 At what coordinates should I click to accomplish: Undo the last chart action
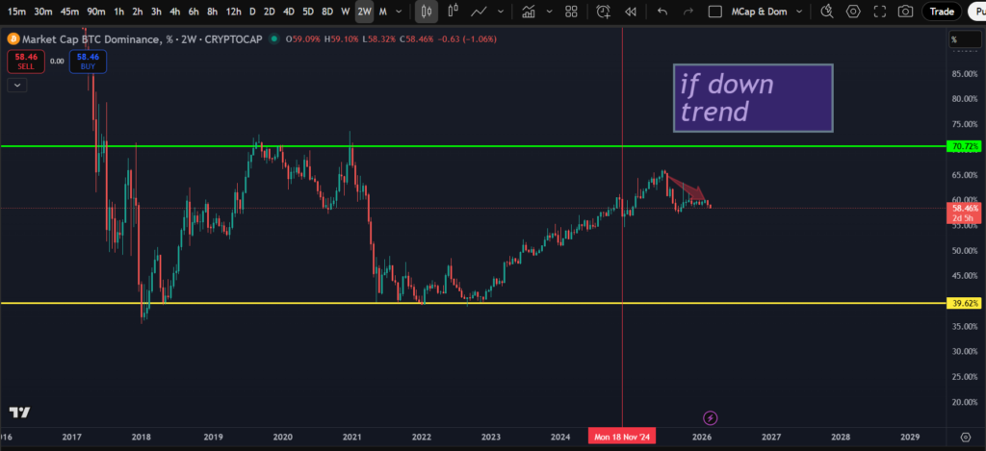pos(662,12)
